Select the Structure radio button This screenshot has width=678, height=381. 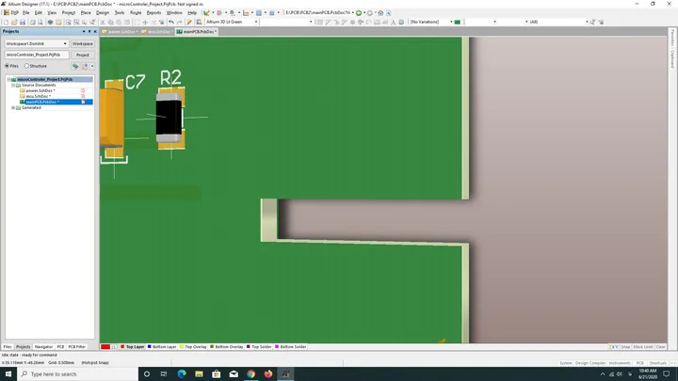26,66
